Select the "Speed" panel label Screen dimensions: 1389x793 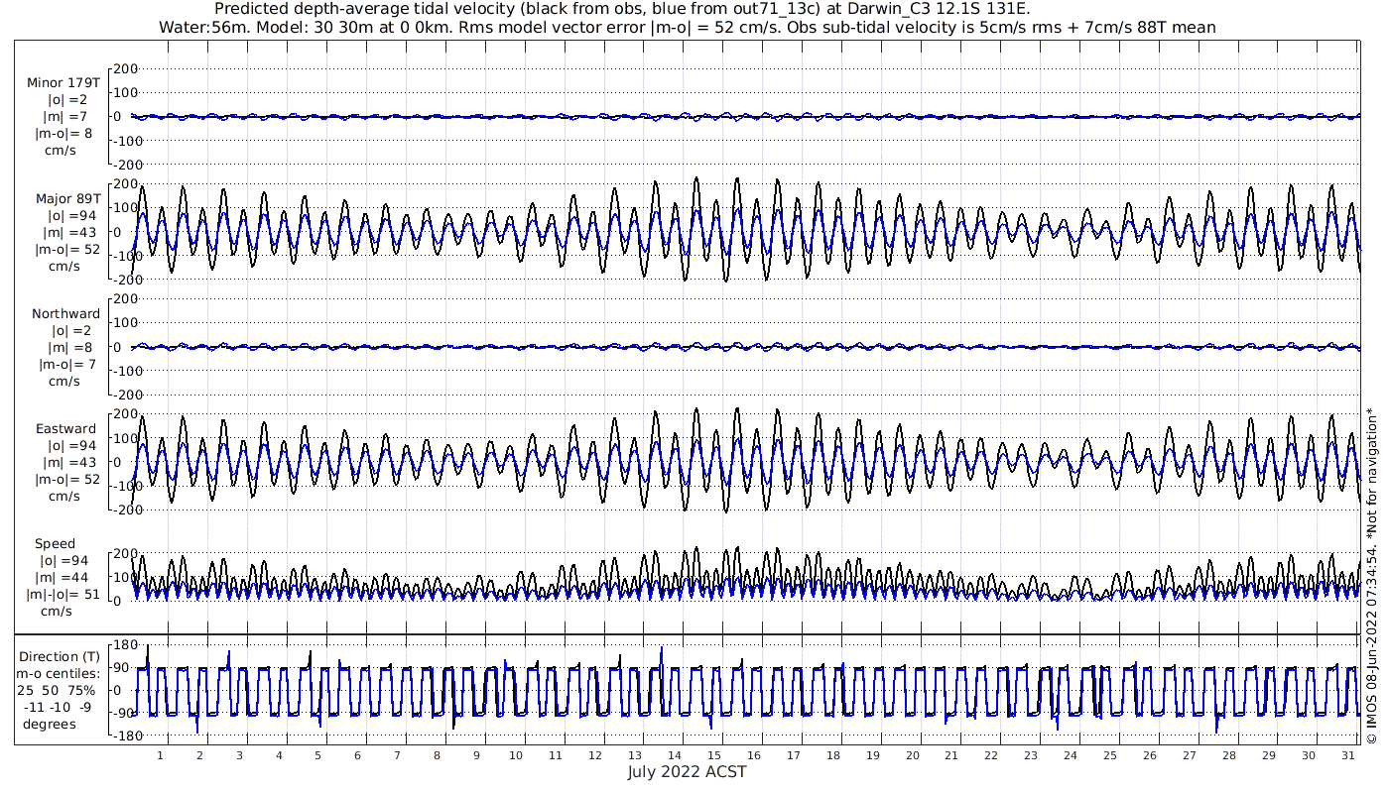(55, 544)
